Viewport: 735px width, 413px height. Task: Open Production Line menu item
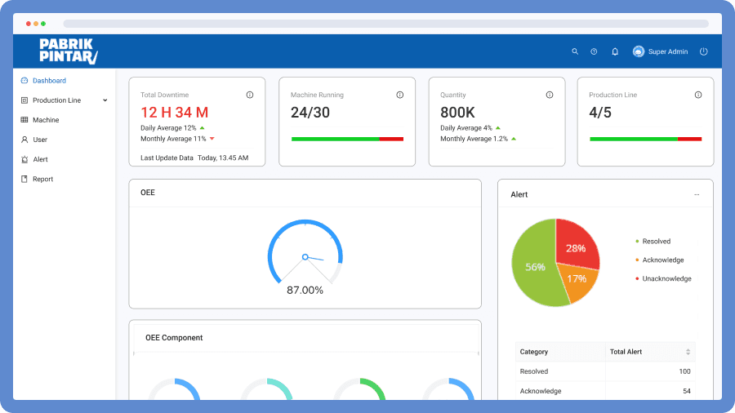(x=56, y=100)
